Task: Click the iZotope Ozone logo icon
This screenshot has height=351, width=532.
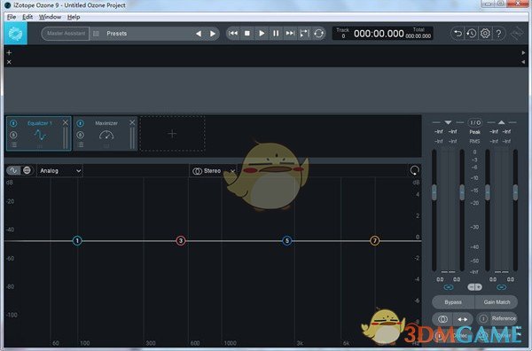Action: (16, 34)
